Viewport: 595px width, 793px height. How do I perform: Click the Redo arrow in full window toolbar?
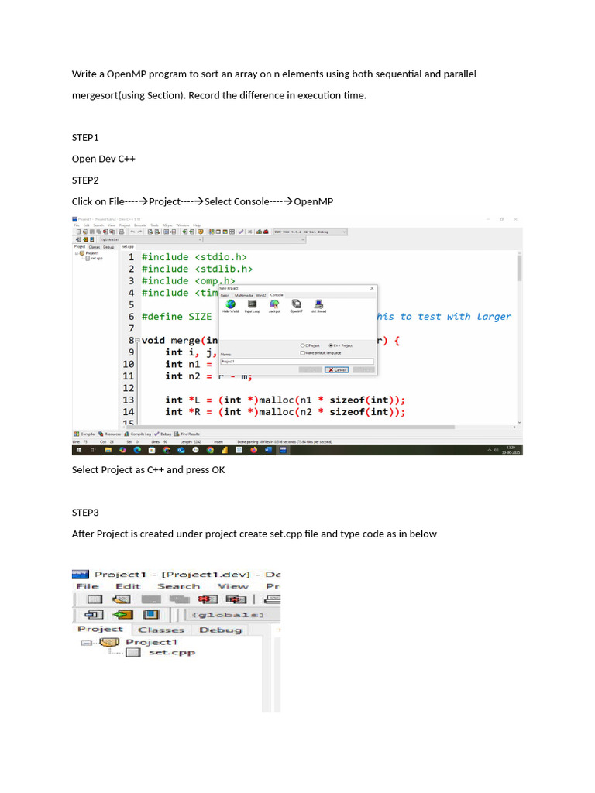pyautogui.click(x=139, y=232)
